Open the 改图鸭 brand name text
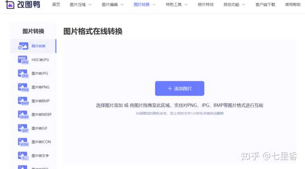Viewport: 305px width, 169px height. (29, 4)
